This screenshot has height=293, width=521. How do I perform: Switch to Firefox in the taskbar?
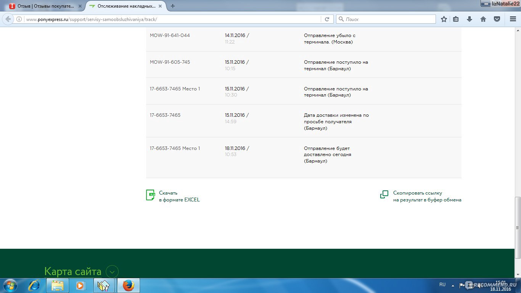pos(129,285)
